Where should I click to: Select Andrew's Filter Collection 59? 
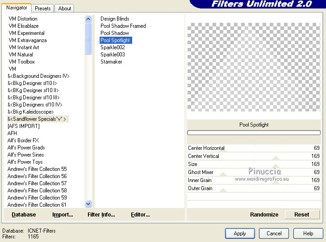click(x=37, y=197)
